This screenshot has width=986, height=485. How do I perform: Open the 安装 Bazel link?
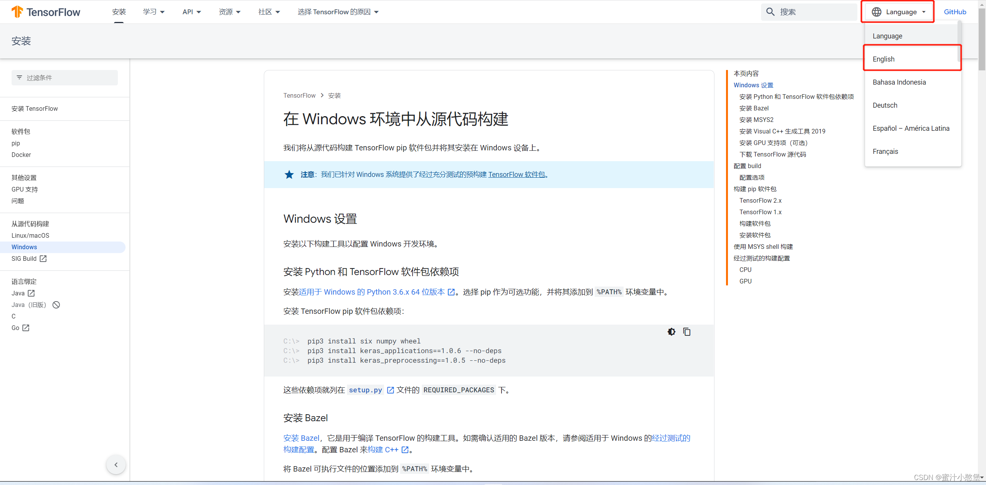(301, 438)
